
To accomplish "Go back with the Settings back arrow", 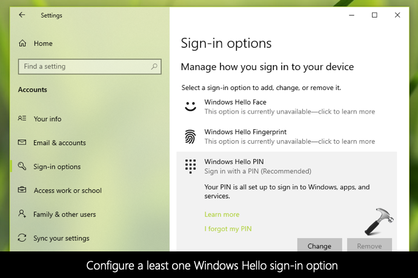I will pyautogui.click(x=22, y=15).
